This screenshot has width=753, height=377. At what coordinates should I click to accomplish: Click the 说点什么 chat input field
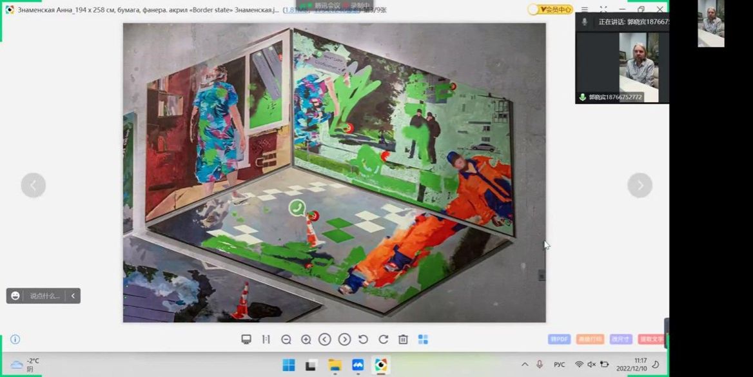(x=44, y=296)
